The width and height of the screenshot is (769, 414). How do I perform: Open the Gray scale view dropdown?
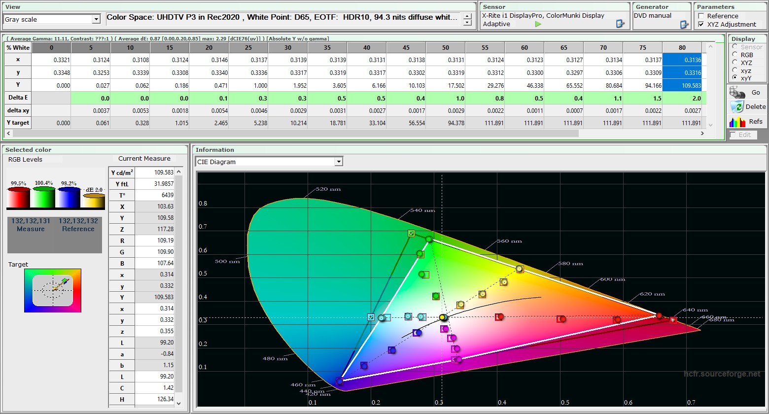[96, 19]
